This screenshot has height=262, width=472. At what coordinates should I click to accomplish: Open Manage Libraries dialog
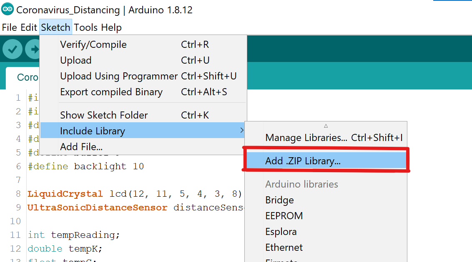point(304,136)
